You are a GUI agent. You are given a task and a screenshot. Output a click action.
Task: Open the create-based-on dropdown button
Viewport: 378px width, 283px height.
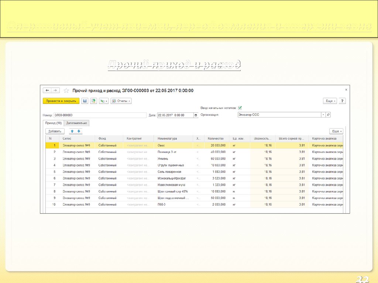pos(104,101)
